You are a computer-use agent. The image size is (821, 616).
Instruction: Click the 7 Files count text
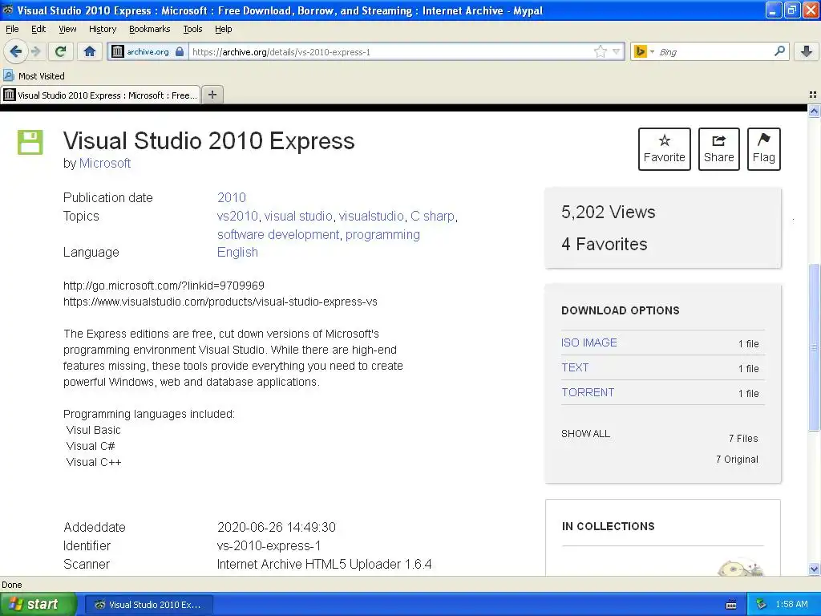point(743,439)
